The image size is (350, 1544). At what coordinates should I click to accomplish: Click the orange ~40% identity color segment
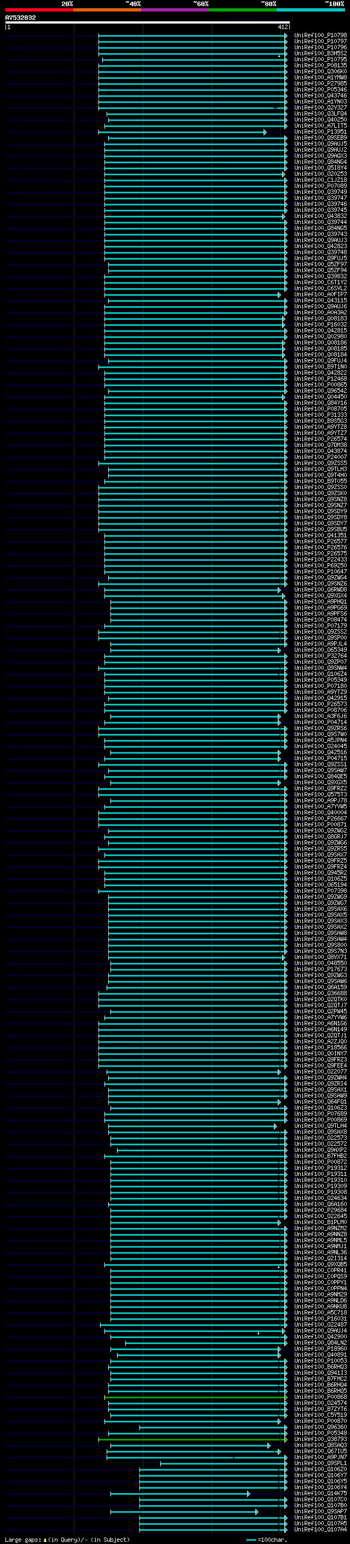coord(107,10)
